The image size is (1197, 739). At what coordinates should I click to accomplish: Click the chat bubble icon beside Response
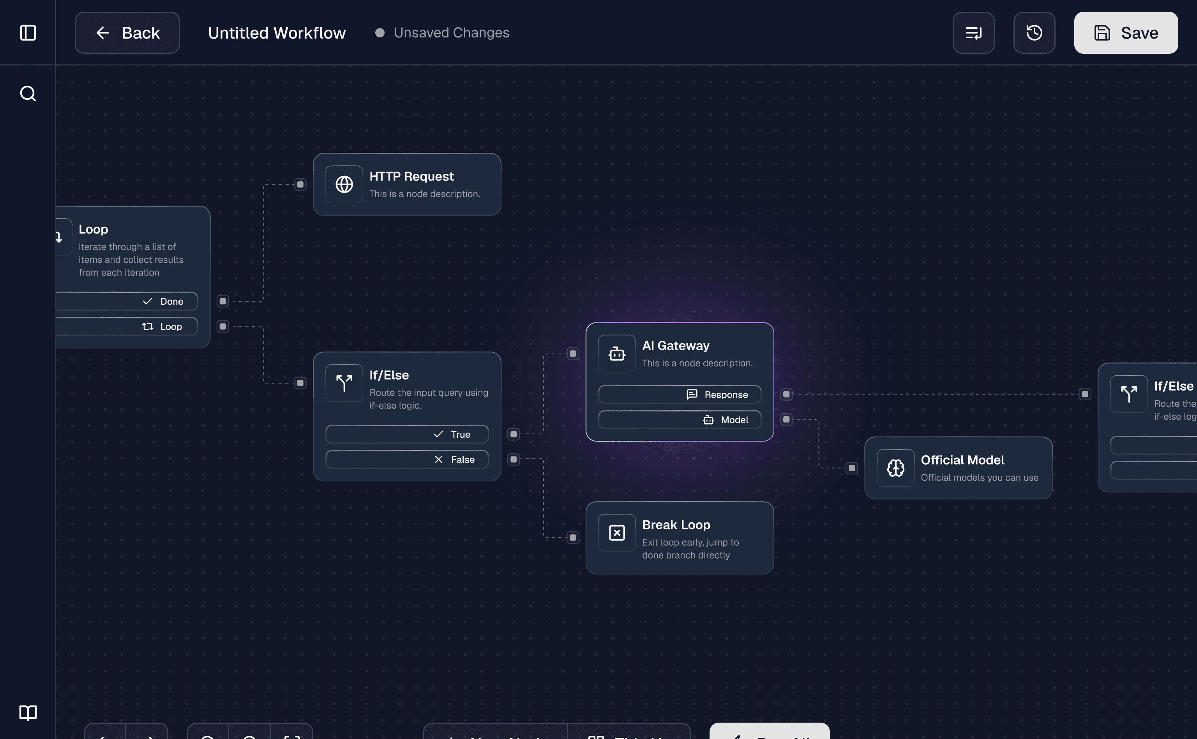click(692, 394)
